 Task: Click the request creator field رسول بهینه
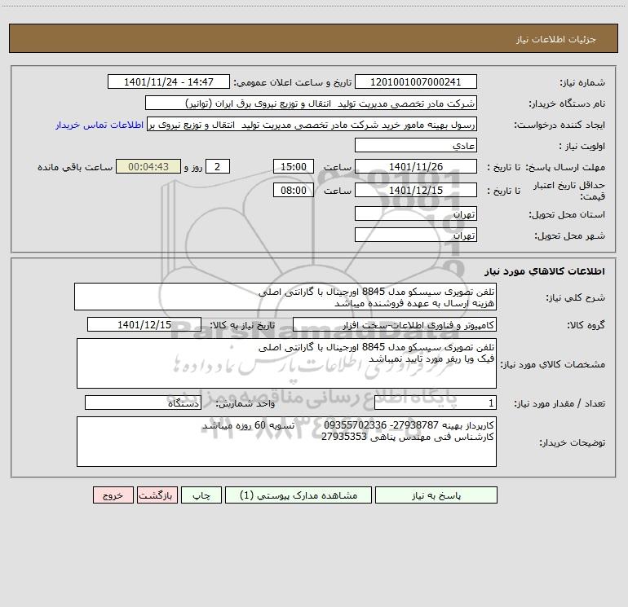coord(312,124)
